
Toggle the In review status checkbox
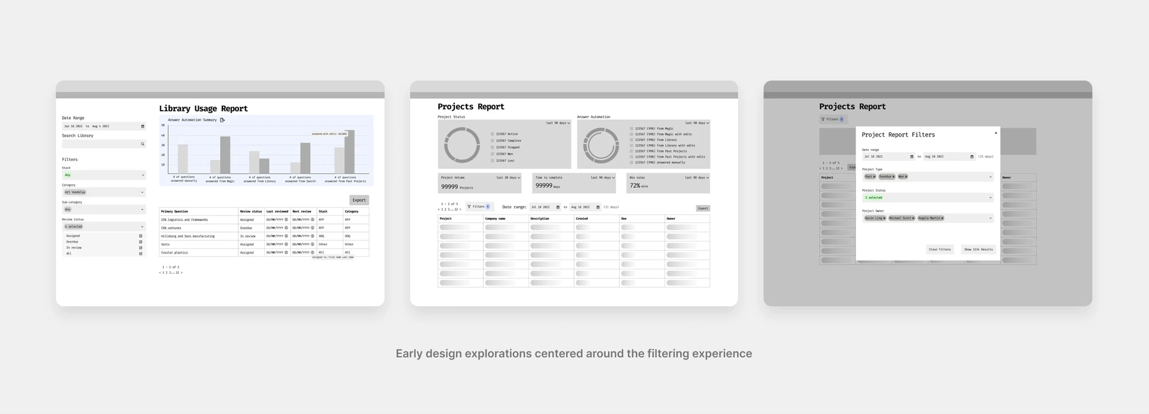click(141, 247)
